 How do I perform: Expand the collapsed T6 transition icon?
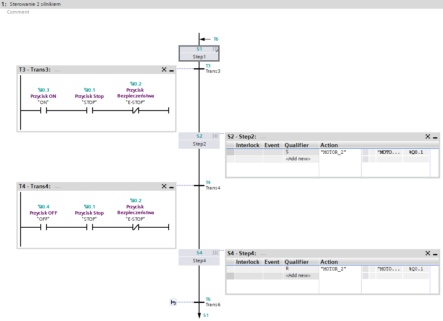tap(173, 302)
